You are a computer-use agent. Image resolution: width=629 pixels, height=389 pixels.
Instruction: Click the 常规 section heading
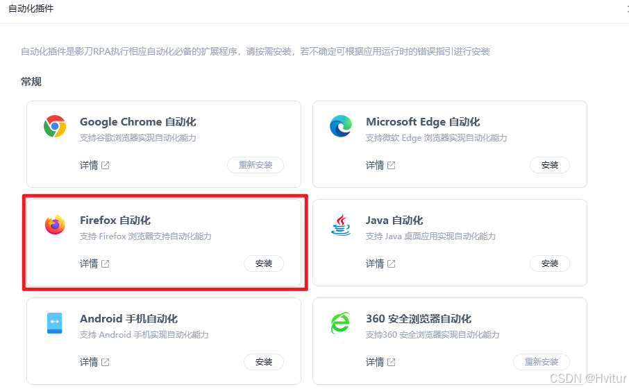coord(31,82)
